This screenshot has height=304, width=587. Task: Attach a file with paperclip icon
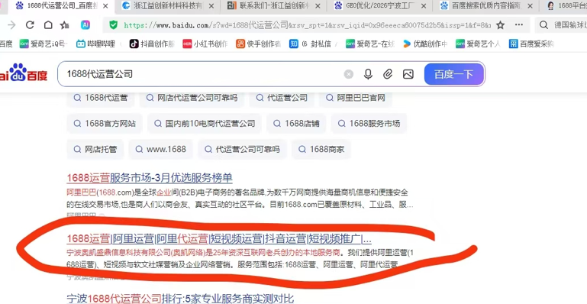pos(388,74)
